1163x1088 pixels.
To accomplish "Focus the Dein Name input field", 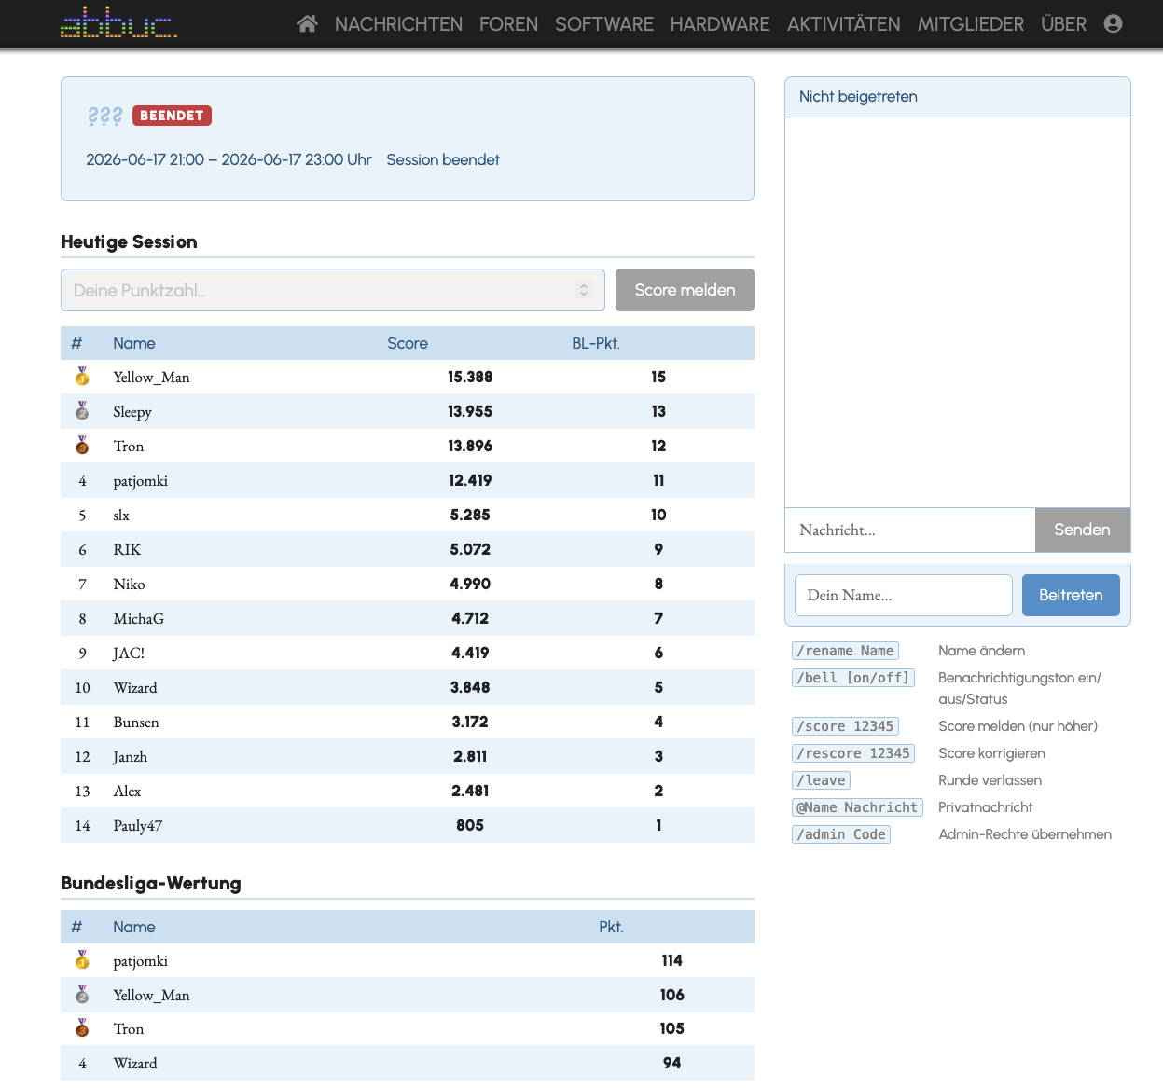I will point(903,595).
